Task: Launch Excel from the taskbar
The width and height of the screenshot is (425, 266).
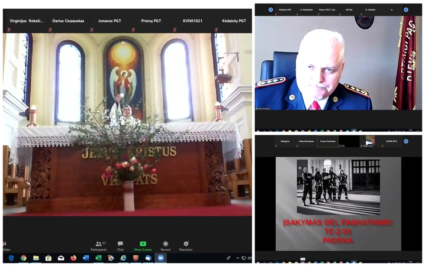Action: pos(98,258)
